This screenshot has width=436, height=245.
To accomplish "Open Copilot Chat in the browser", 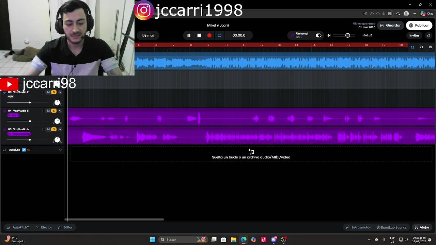I will 426,14.
